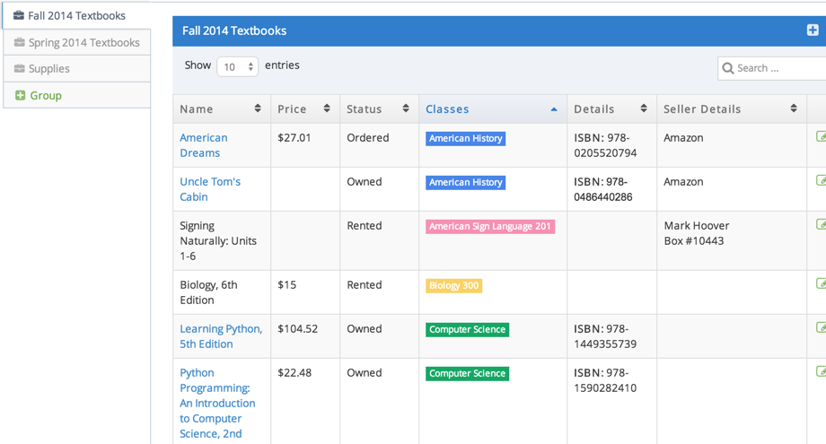This screenshot has width=826, height=444.
Task: Click the plus icon in Fall 2014 Textbooks header
Action: coord(813,30)
